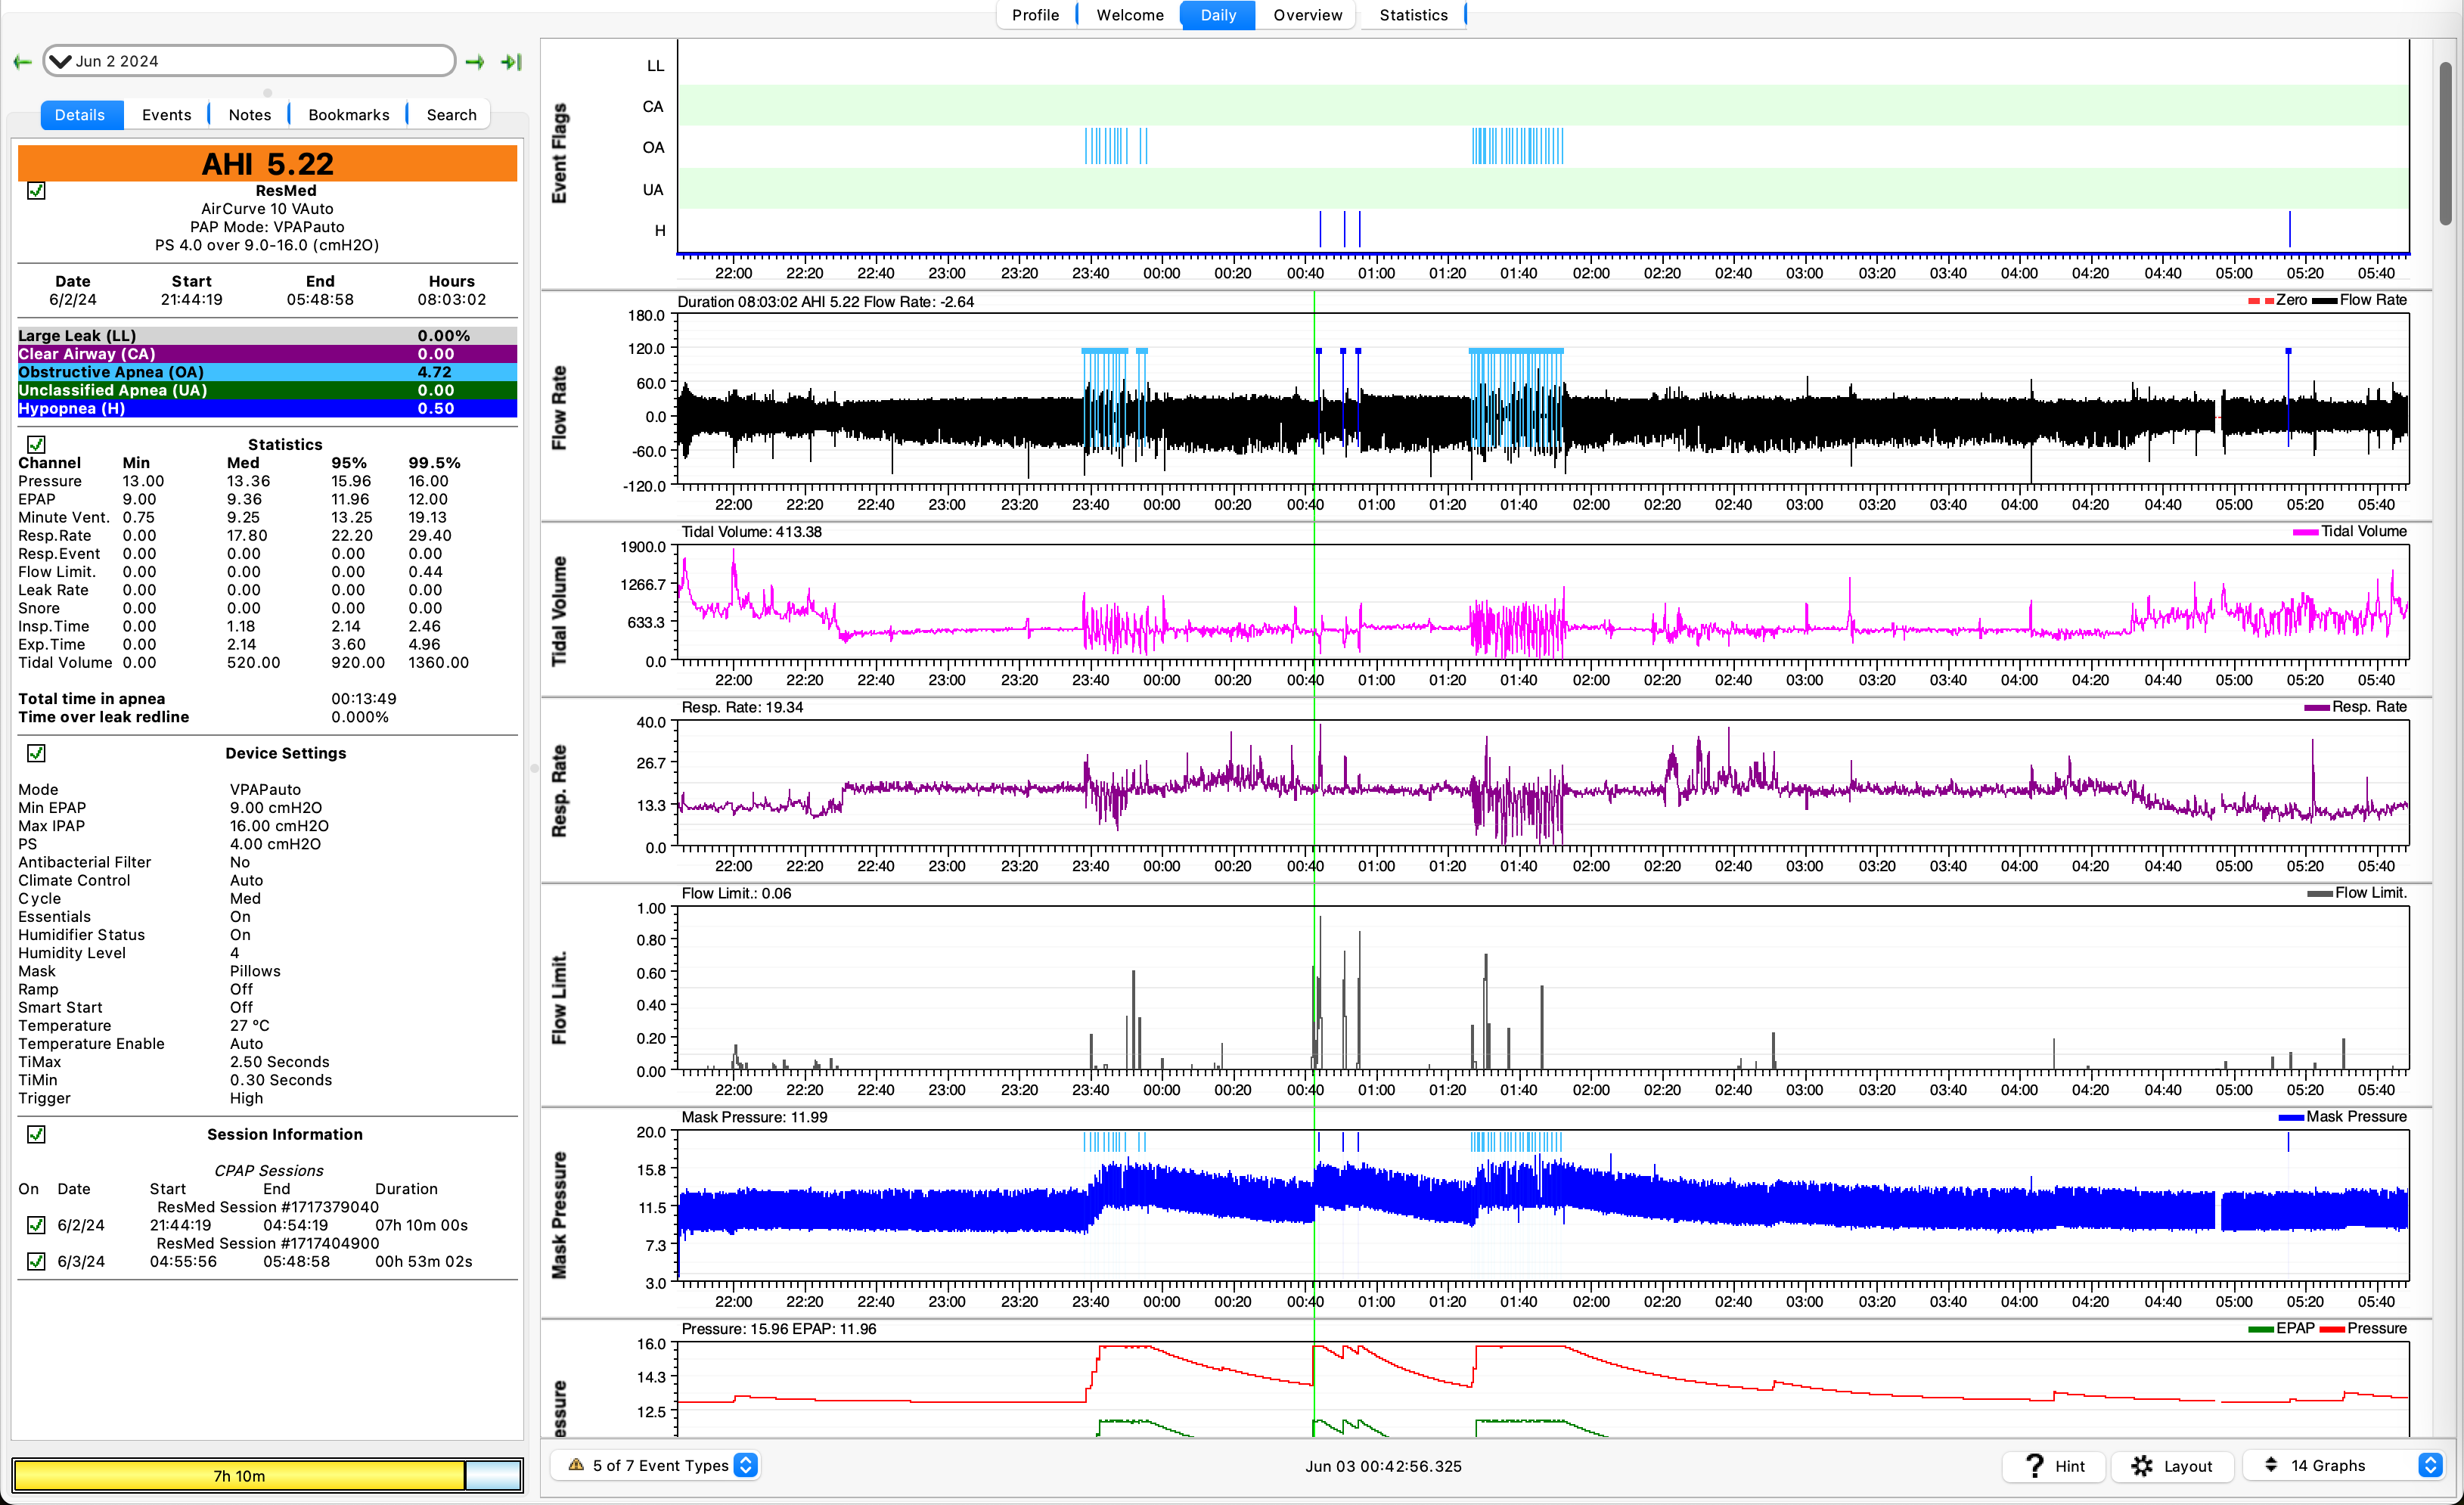
Task: Click the Obstructive Apnea (OA) row
Action: click(267, 372)
